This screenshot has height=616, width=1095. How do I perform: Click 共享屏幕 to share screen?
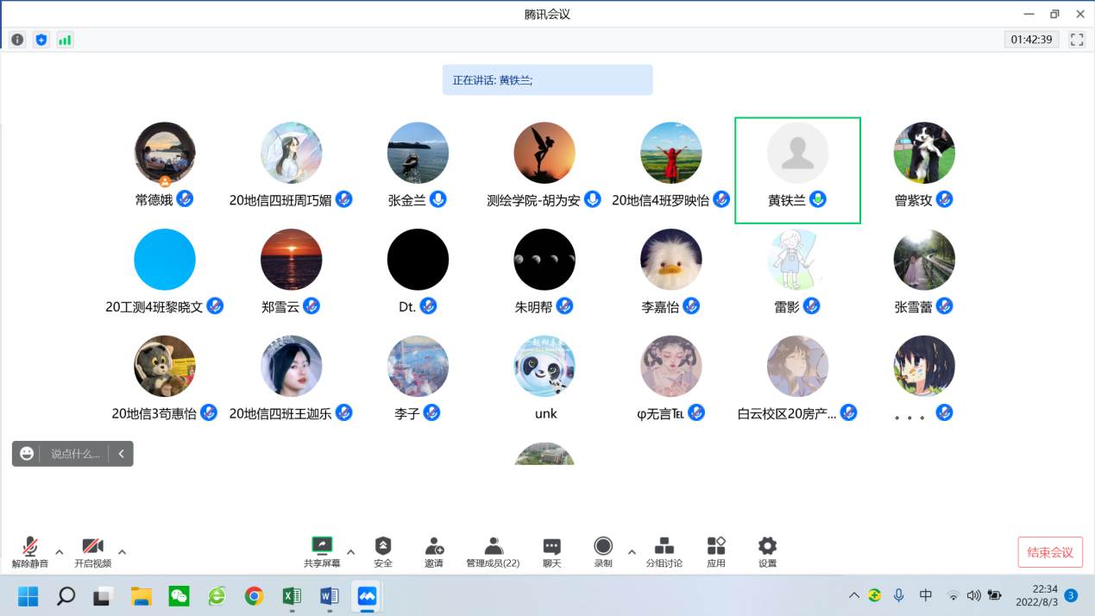point(322,551)
